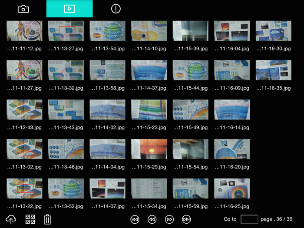Screen dimensions: 304x228
Task: Open thumbnail for 11-14-10.jpg
Action: 149,31
